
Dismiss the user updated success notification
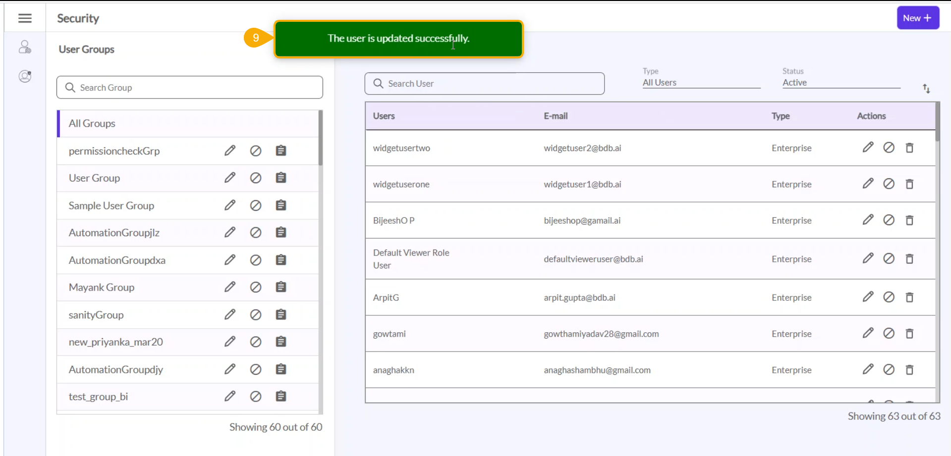coord(398,39)
